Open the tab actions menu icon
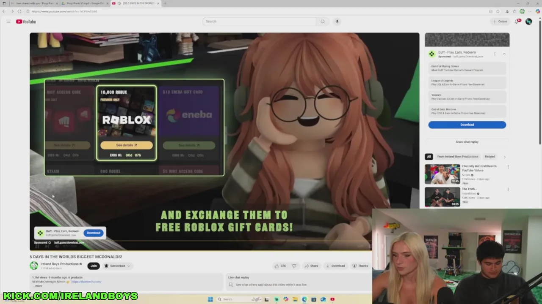 [x=4, y=3]
